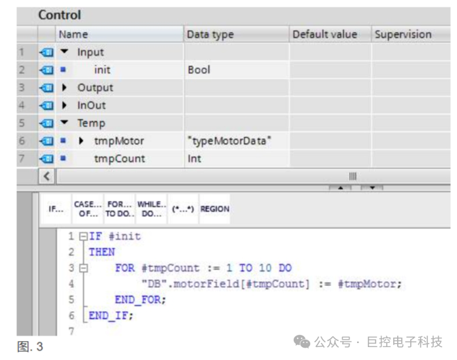Viewport: 457px width, 360px height.
Task: Place cursor on END_FOR; in line 5
Action: (x=141, y=300)
